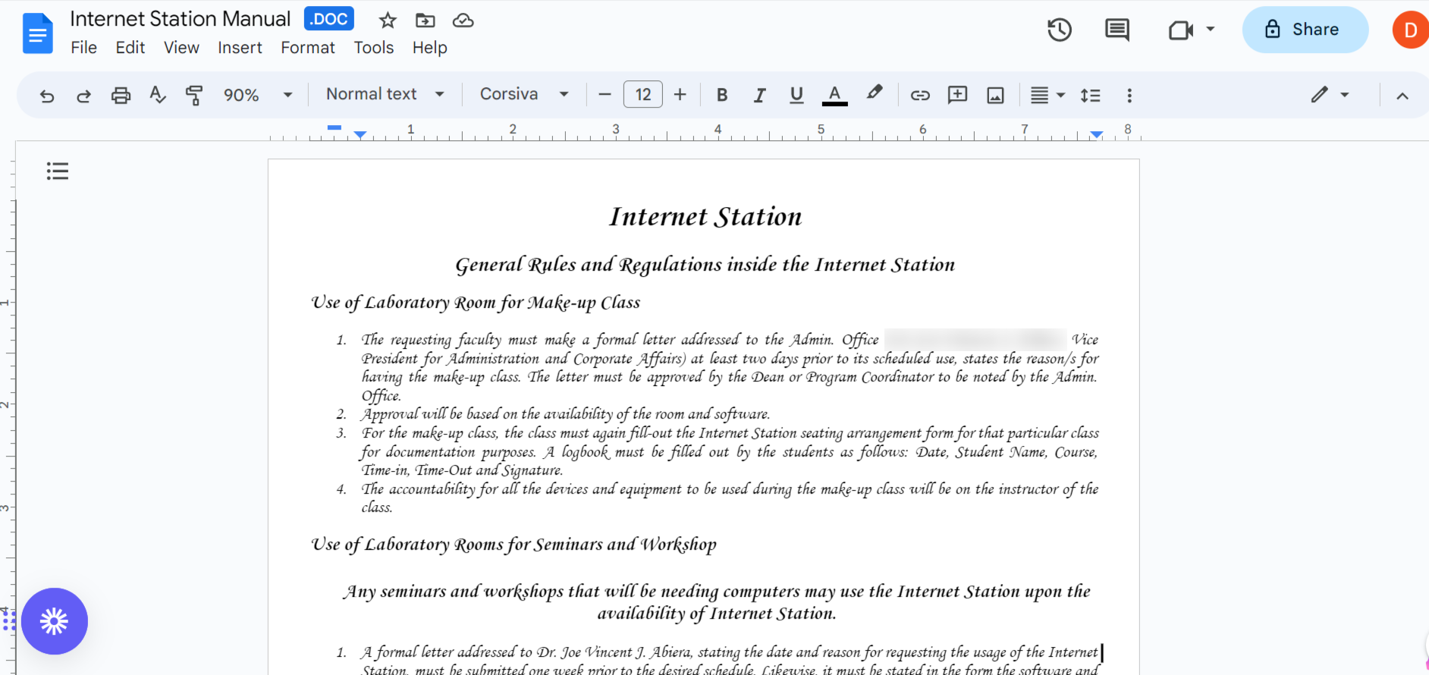This screenshot has width=1429, height=675.
Task: Star the Internet Station Manual document
Action: pos(388,20)
